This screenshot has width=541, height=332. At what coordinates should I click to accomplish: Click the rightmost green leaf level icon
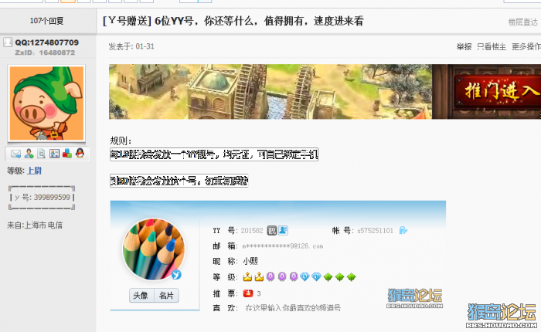(351, 277)
